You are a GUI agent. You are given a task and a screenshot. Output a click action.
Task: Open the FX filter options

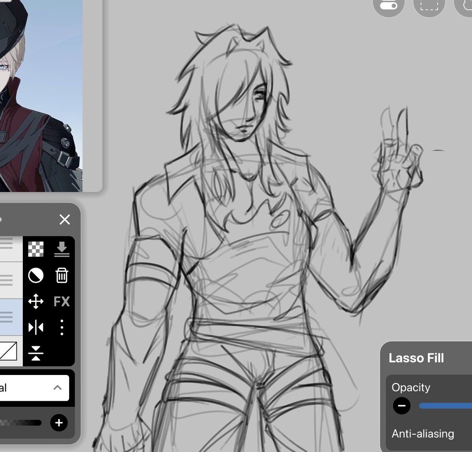62,301
